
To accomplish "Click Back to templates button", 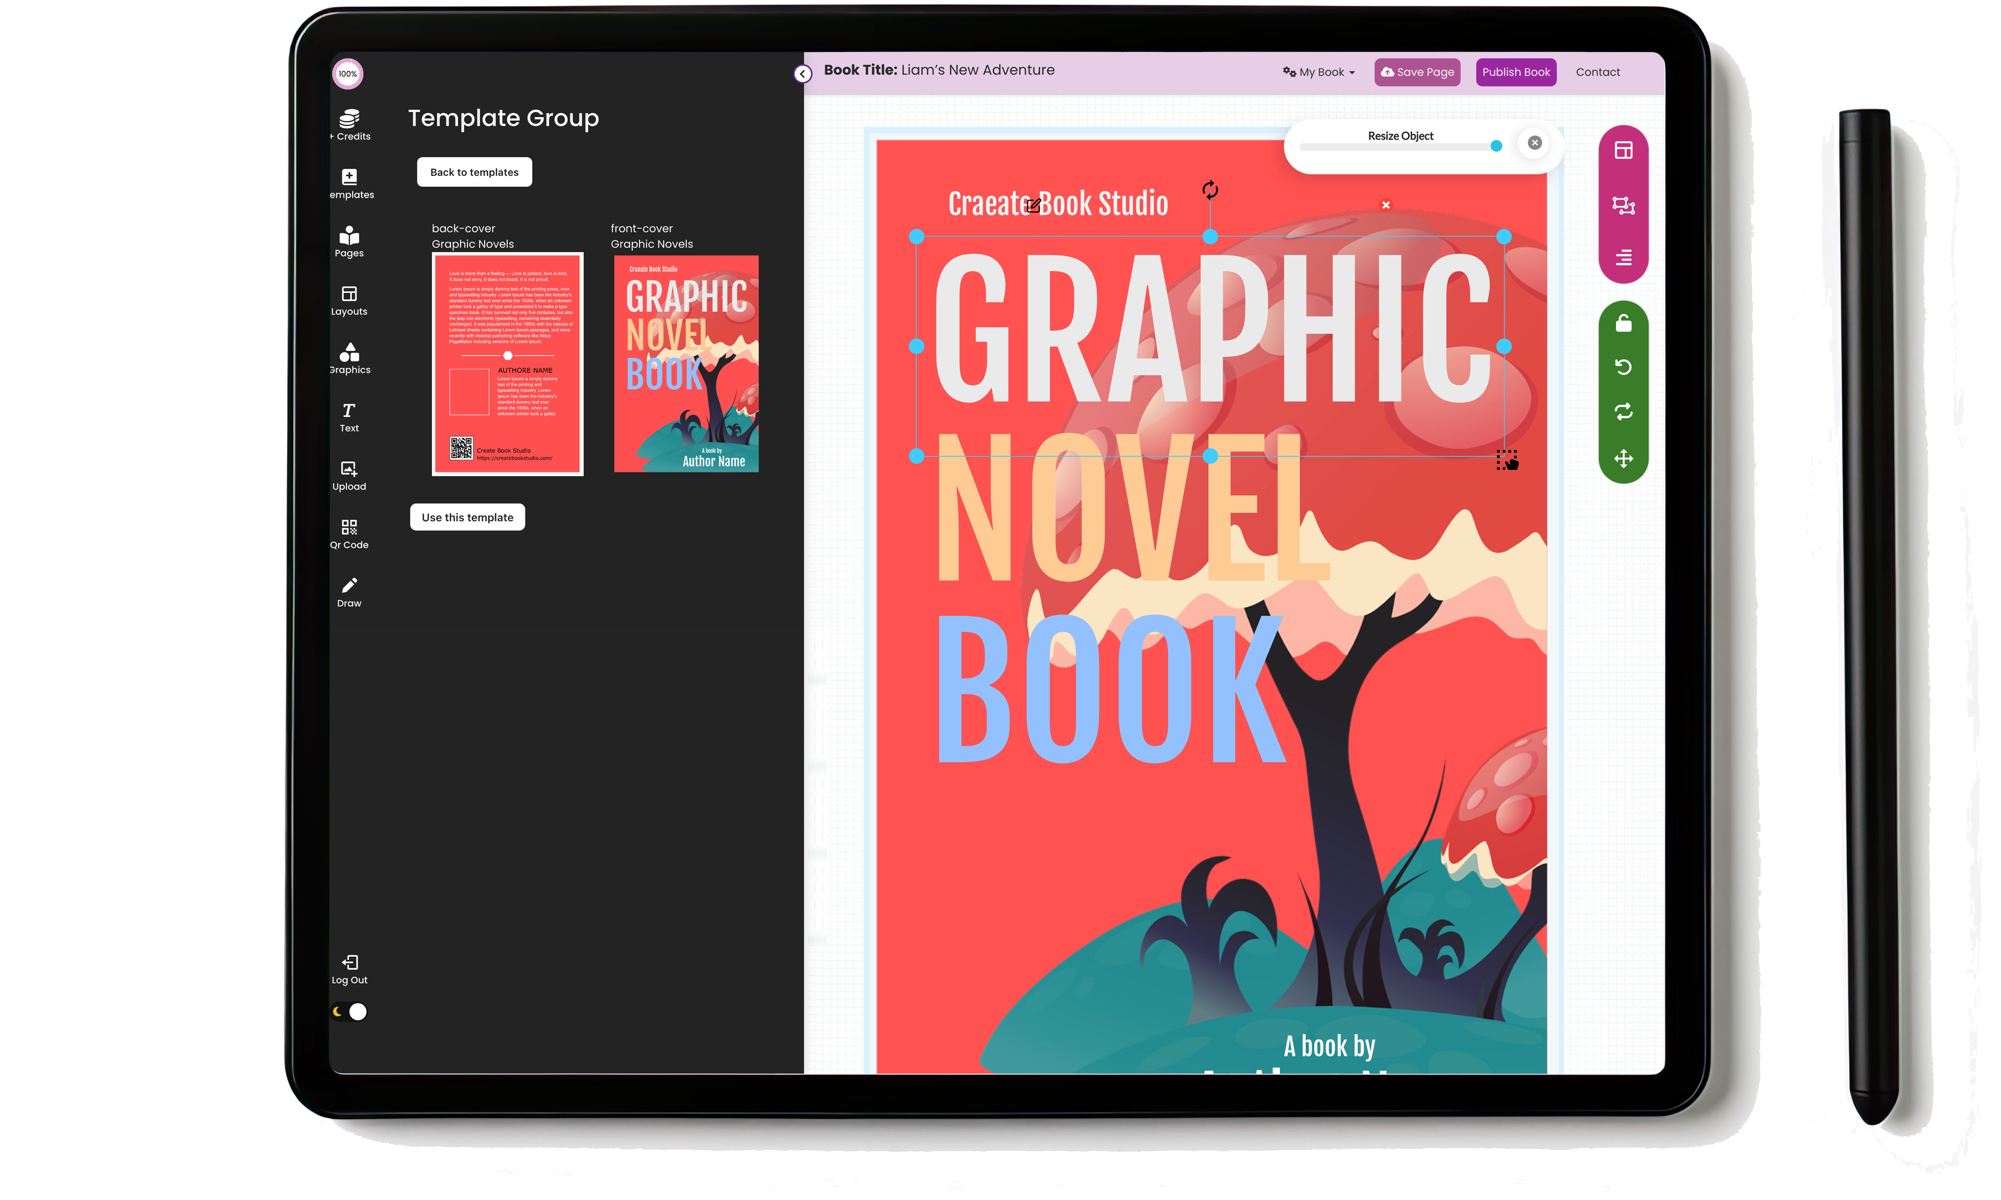I will [474, 172].
